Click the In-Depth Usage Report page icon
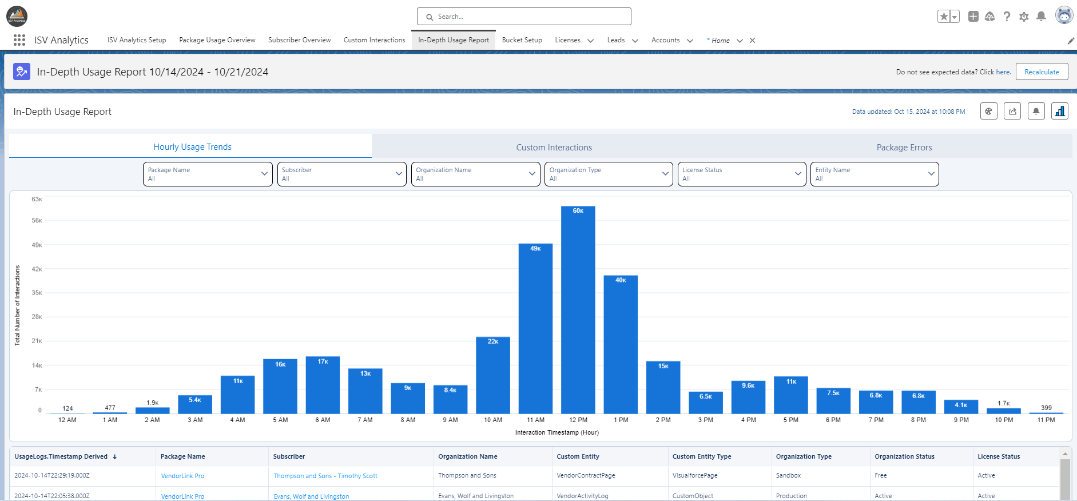The image size is (1077, 501). [22, 71]
